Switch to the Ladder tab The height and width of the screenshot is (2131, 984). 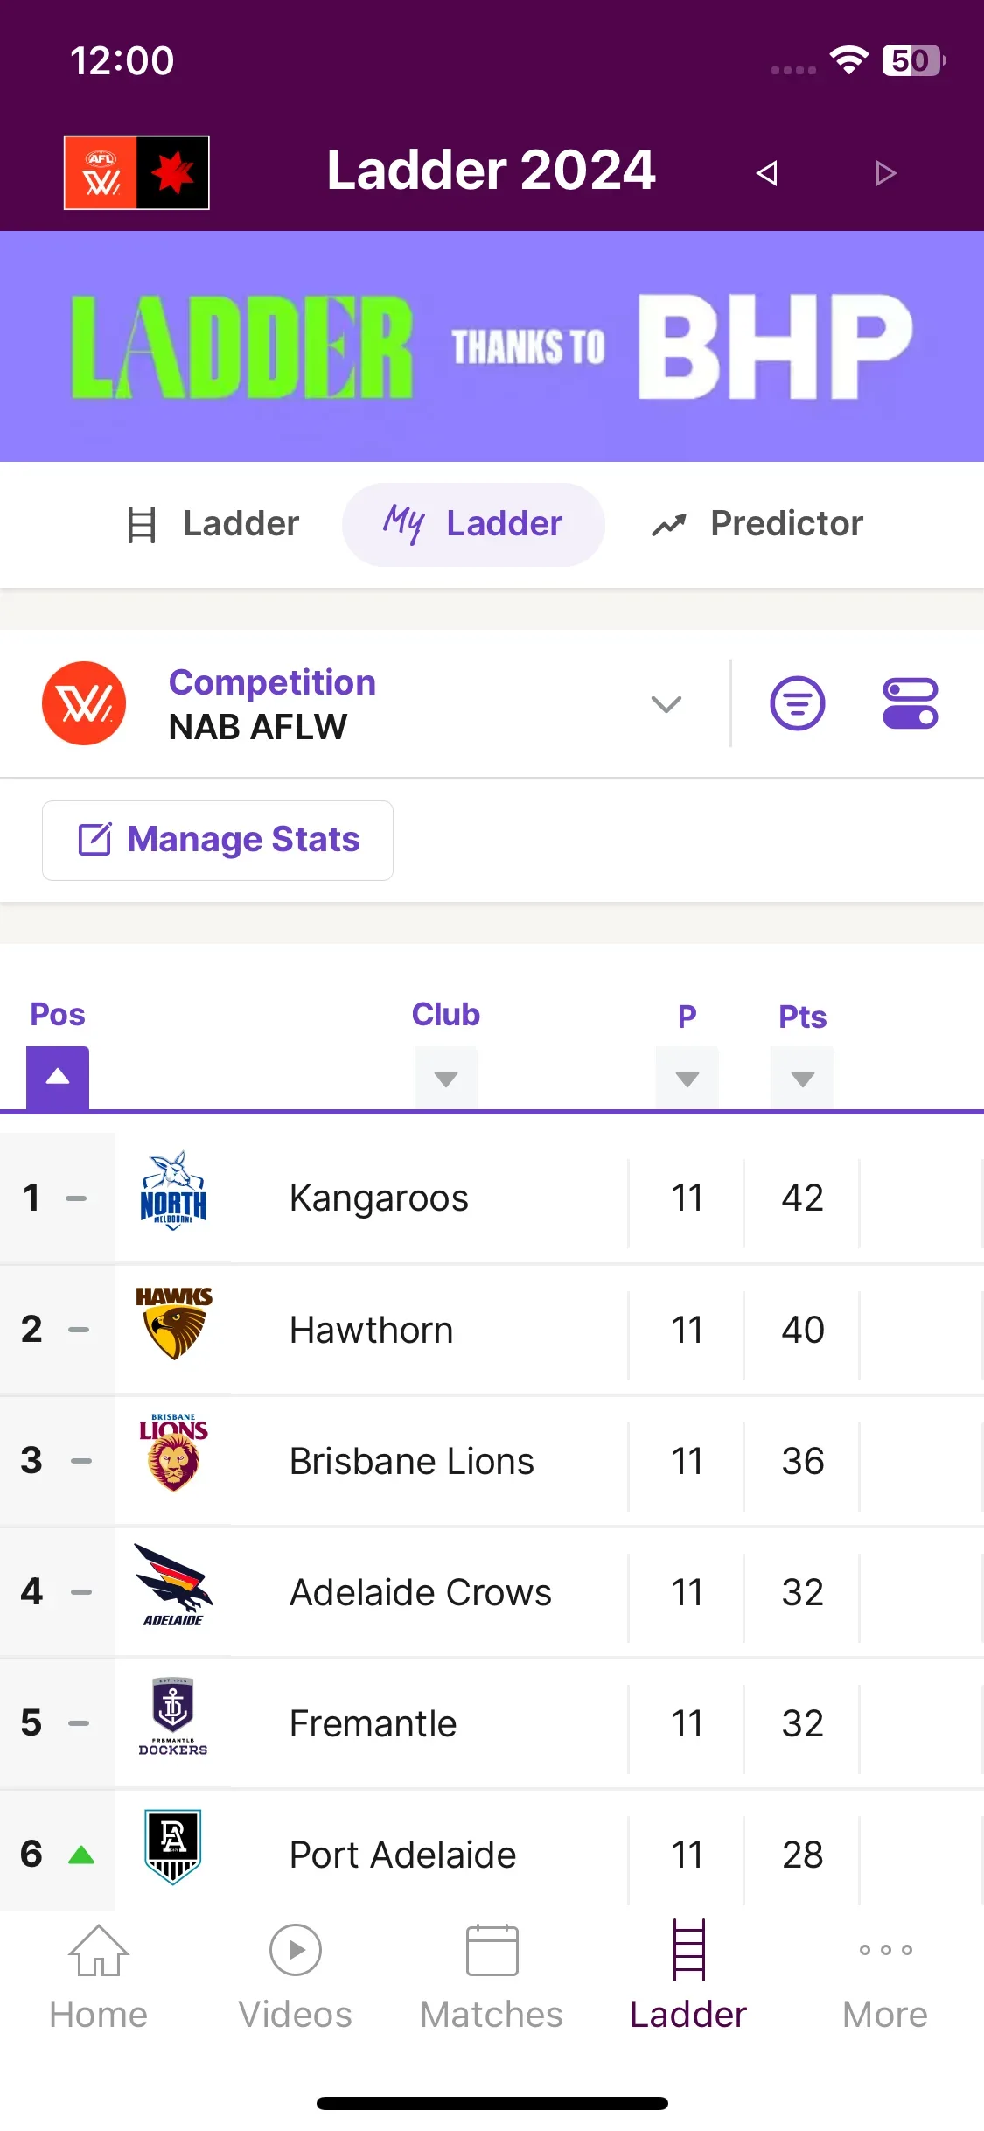click(214, 524)
